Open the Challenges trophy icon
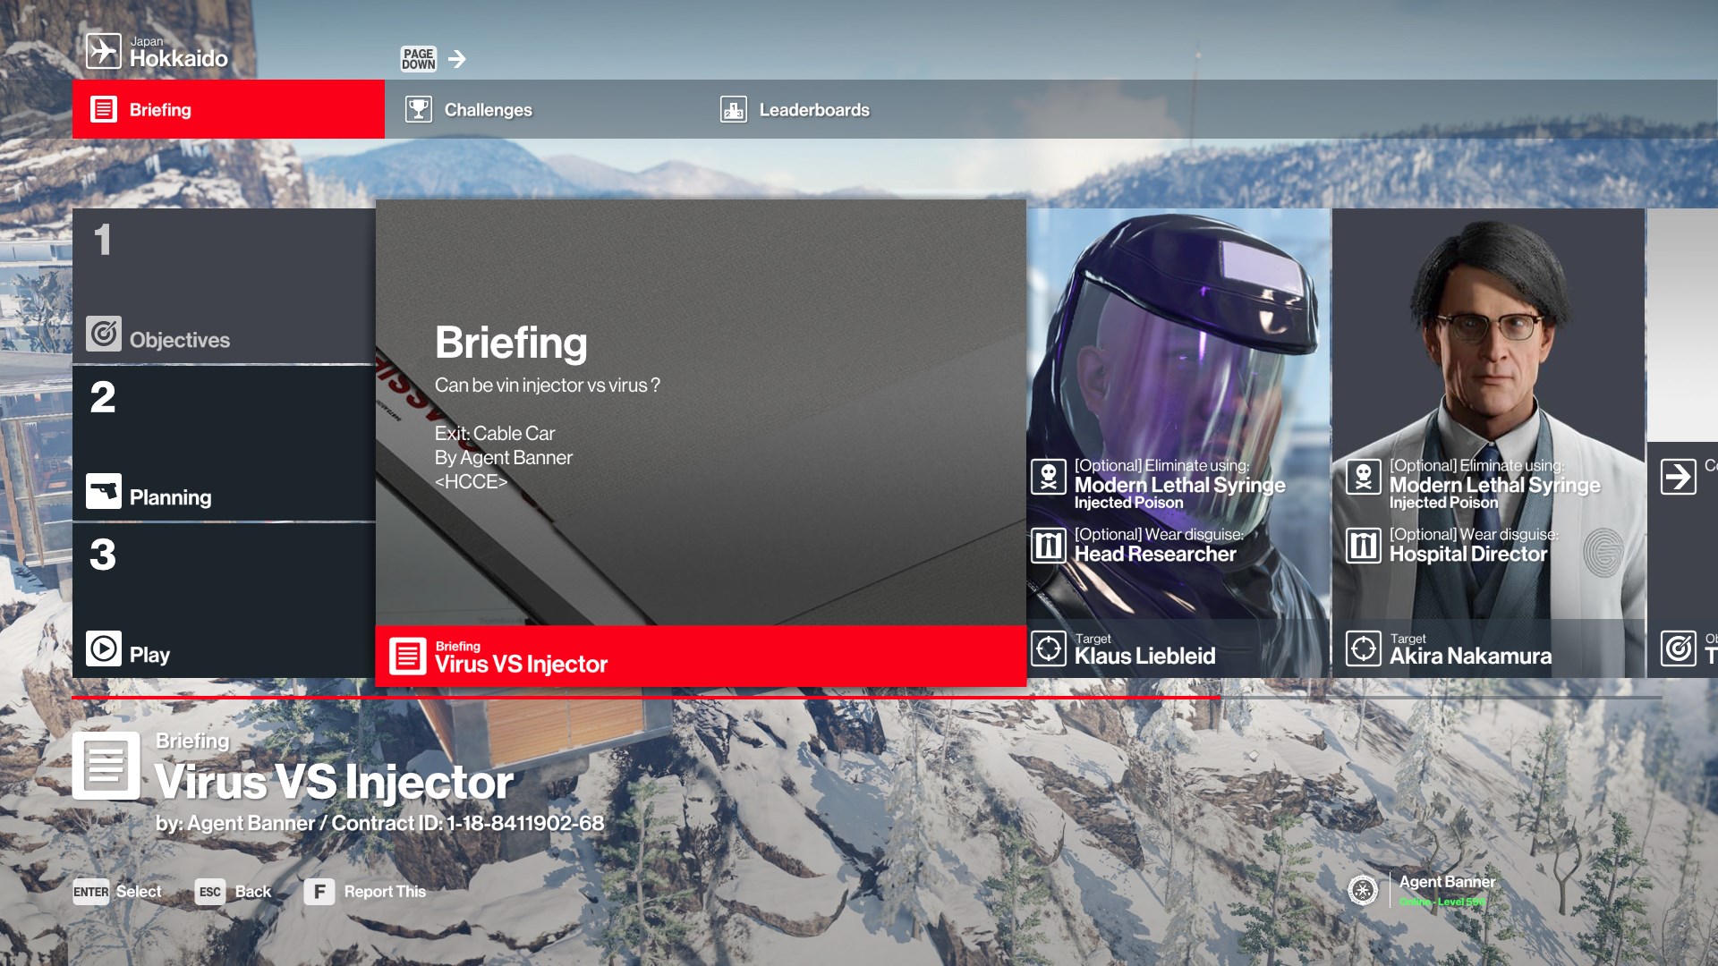The width and height of the screenshot is (1718, 966). 418,110
